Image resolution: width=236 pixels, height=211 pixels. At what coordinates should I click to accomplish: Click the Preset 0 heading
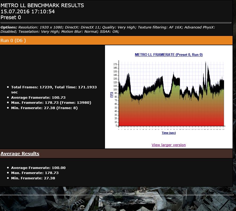11,18
